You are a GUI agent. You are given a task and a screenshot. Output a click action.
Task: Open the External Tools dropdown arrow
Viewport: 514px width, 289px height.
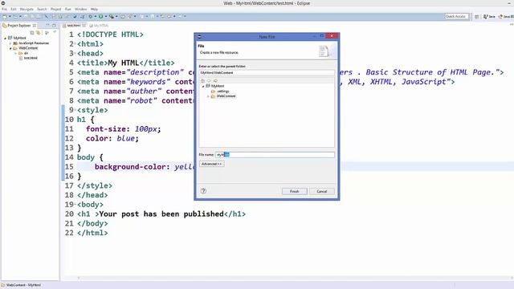pos(116,16)
